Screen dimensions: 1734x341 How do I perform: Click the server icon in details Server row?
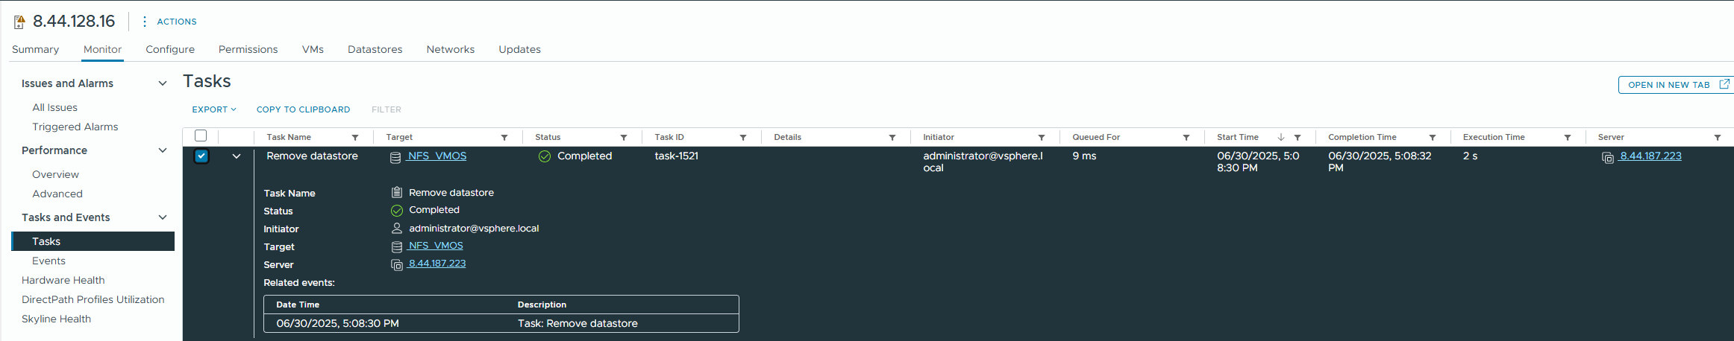(397, 264)
